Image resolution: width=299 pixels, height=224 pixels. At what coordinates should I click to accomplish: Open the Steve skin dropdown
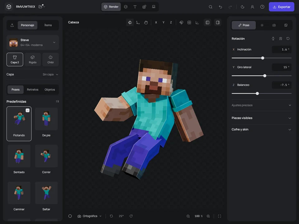(x=33, y=43)
